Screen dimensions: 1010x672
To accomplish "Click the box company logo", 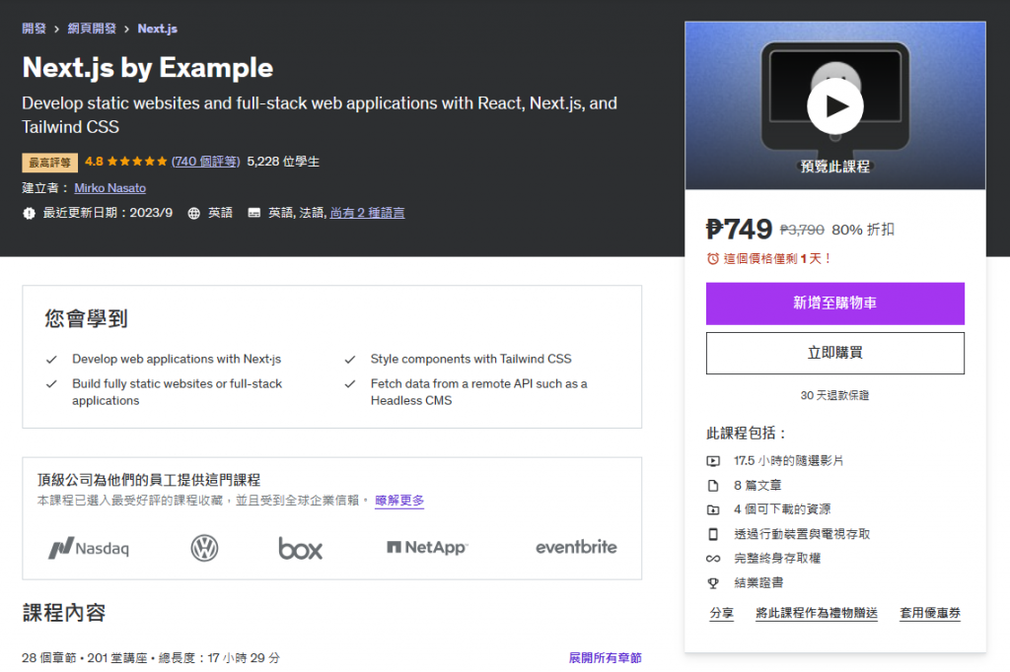I will pyautogui.click(x=300, y=548).
